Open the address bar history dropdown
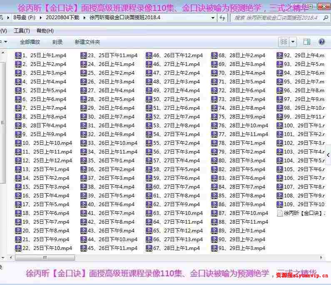The height and width of the screenshot is (285, 331). tap(213, 18)
